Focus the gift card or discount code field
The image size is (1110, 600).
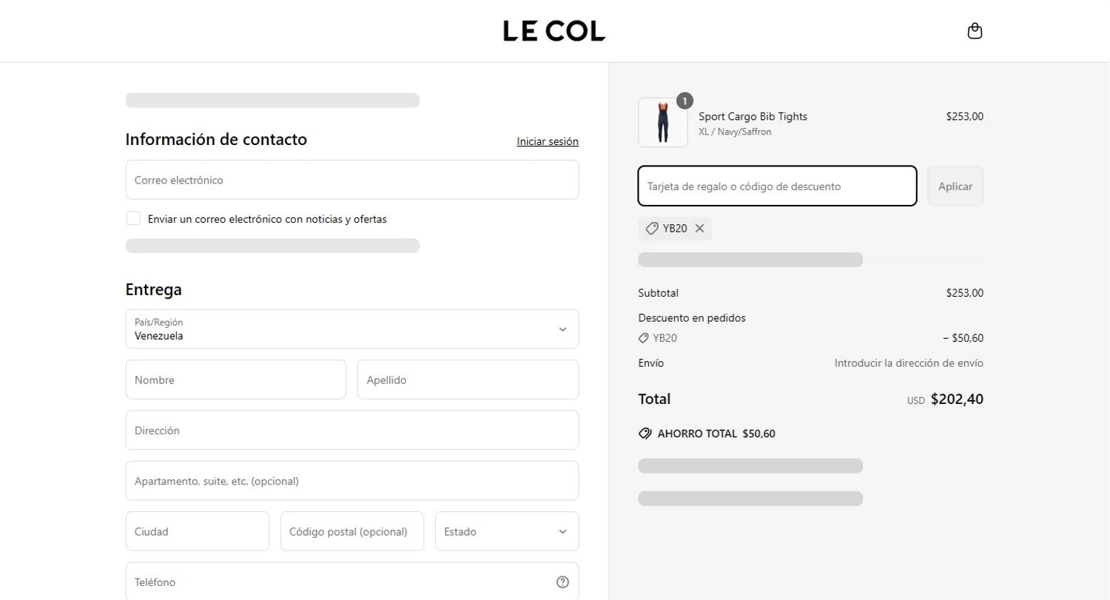[x=778, y=186]
